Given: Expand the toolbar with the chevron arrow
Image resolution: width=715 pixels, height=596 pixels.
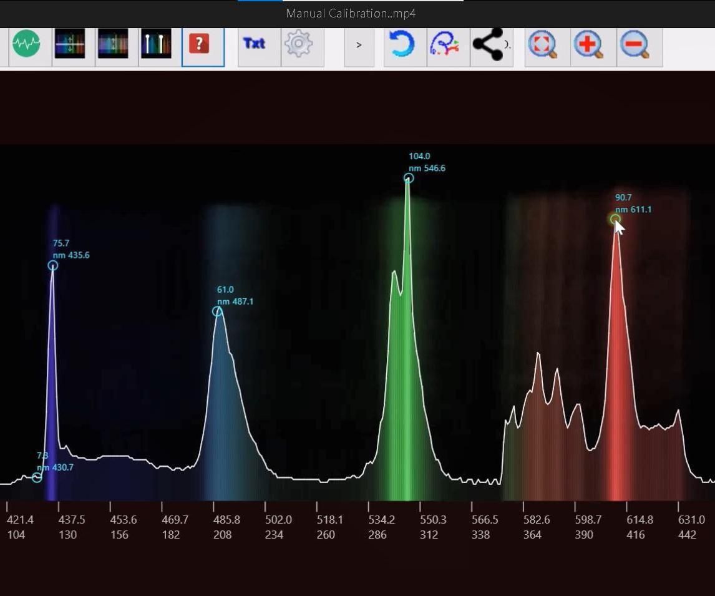Looking at the screenshot, I should click(x=359, y=44).
